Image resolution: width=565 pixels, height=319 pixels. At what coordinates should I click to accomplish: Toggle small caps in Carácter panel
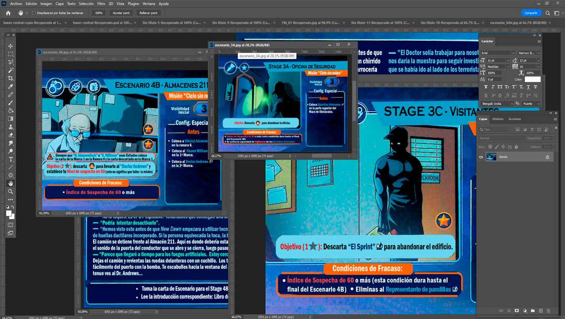(507, 87)
